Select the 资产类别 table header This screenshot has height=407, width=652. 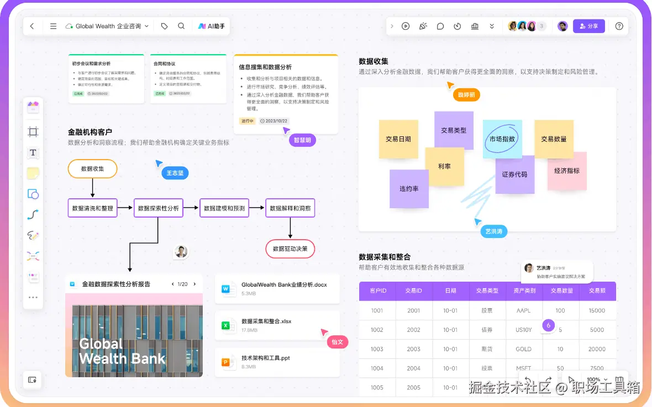click(524, 290)
